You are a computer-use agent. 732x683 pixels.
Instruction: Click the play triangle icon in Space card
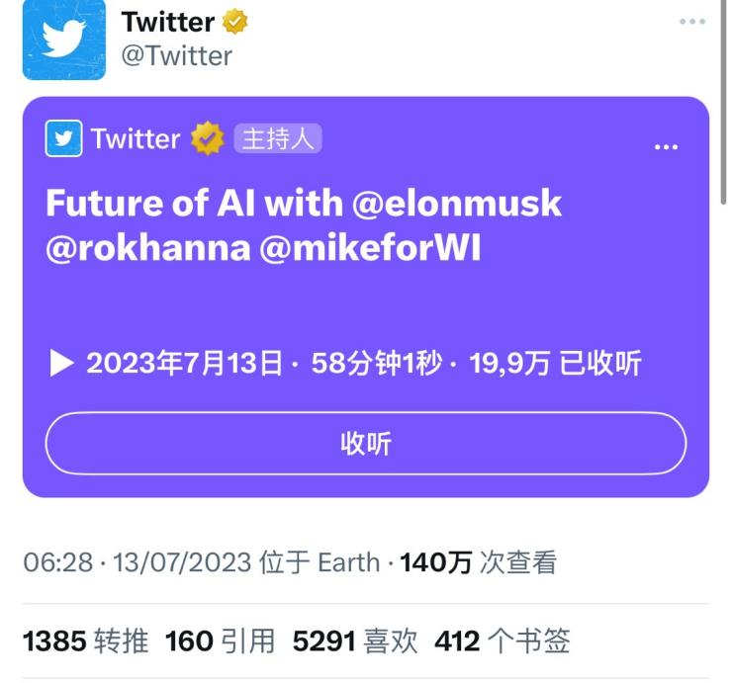pyautogui.click(x=61, y=363)
